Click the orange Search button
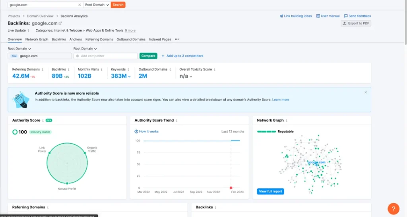 coord(118,5)
